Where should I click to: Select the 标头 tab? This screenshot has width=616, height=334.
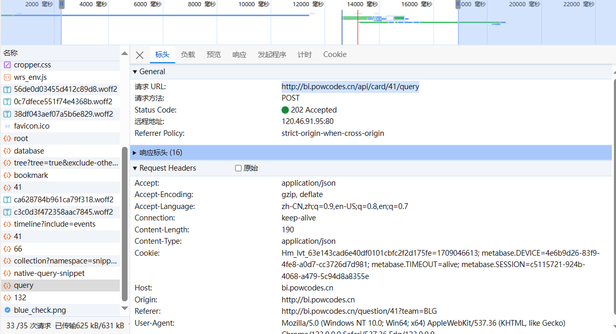pos(162,54)
